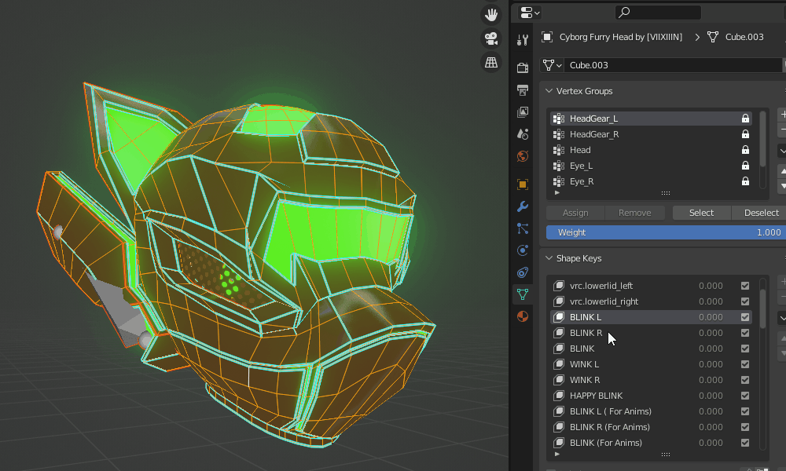Open the Material properties tab
The height and width of the screenshot is (471, 786).
point(523,316)
